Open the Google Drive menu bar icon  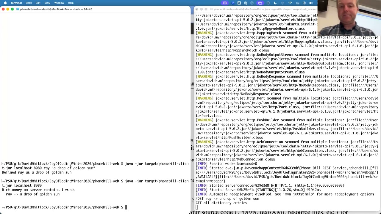pos(239,3)
